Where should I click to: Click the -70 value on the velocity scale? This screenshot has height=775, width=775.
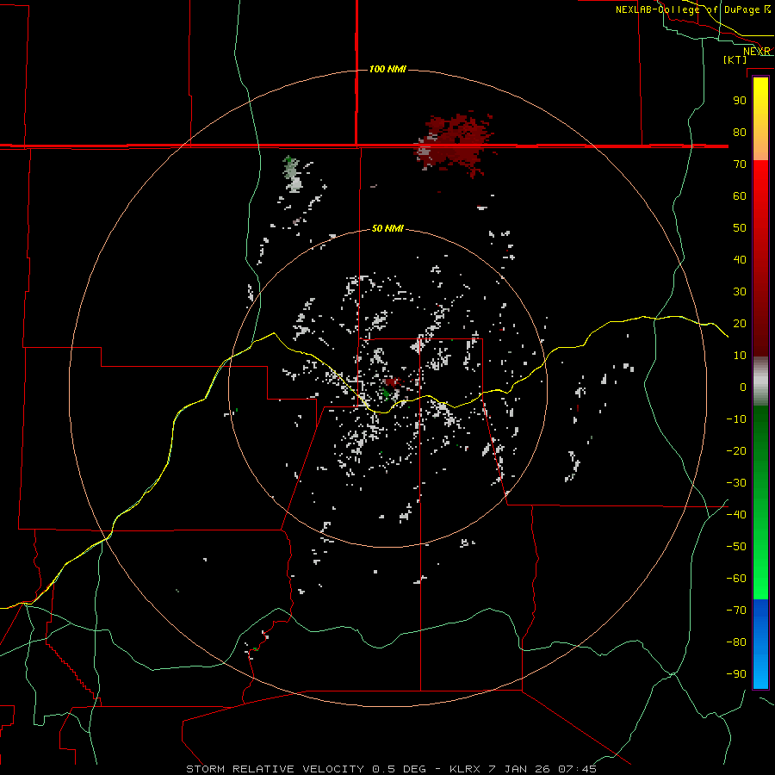point(736,611)
